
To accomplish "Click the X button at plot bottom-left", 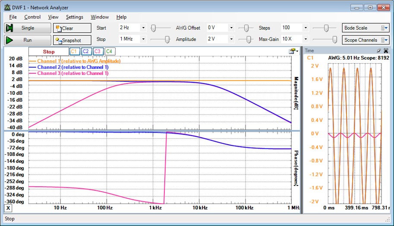I will (8, 208).
